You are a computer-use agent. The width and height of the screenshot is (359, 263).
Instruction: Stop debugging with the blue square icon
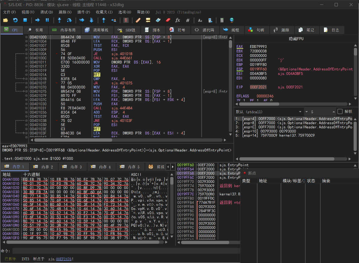click(x=25, y=20)
